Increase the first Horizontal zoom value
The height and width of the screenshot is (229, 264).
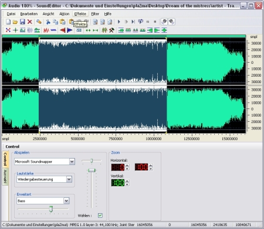point(127,166)
